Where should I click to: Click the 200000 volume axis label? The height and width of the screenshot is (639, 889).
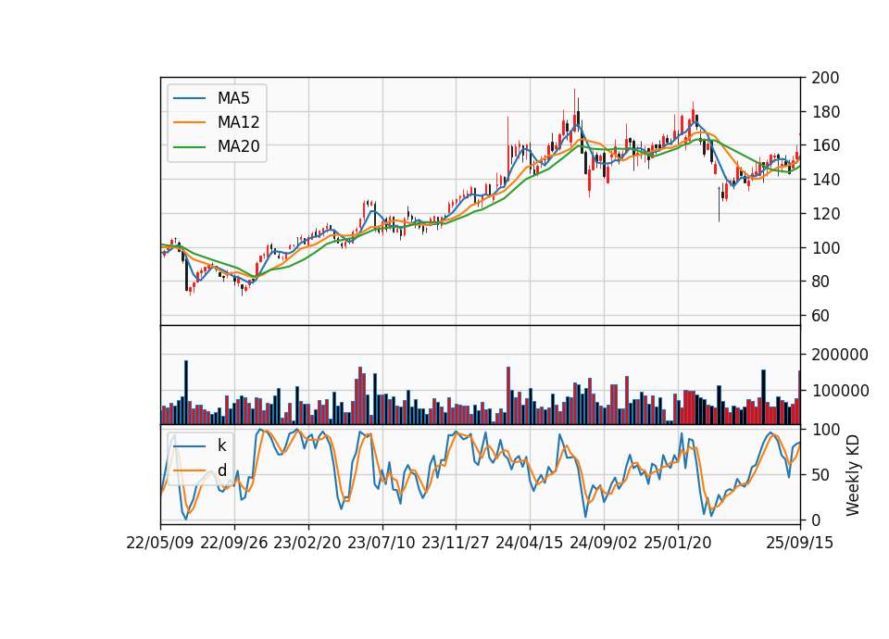(x=840, y=355)
